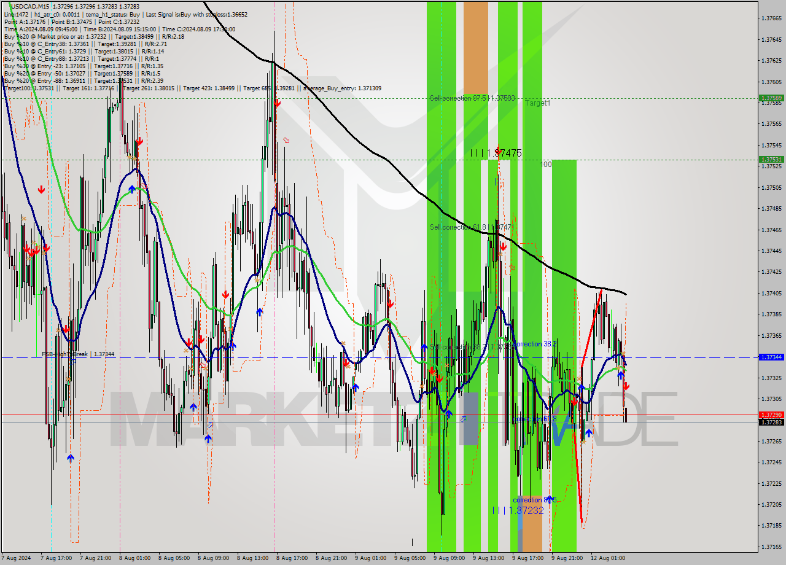Click '9 Aug 21:00' on the time axis
Viewport: 786px width, 565px height.
tap(567, 558)
